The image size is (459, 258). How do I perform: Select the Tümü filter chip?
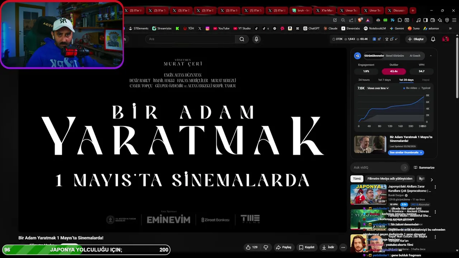(357, 178)
